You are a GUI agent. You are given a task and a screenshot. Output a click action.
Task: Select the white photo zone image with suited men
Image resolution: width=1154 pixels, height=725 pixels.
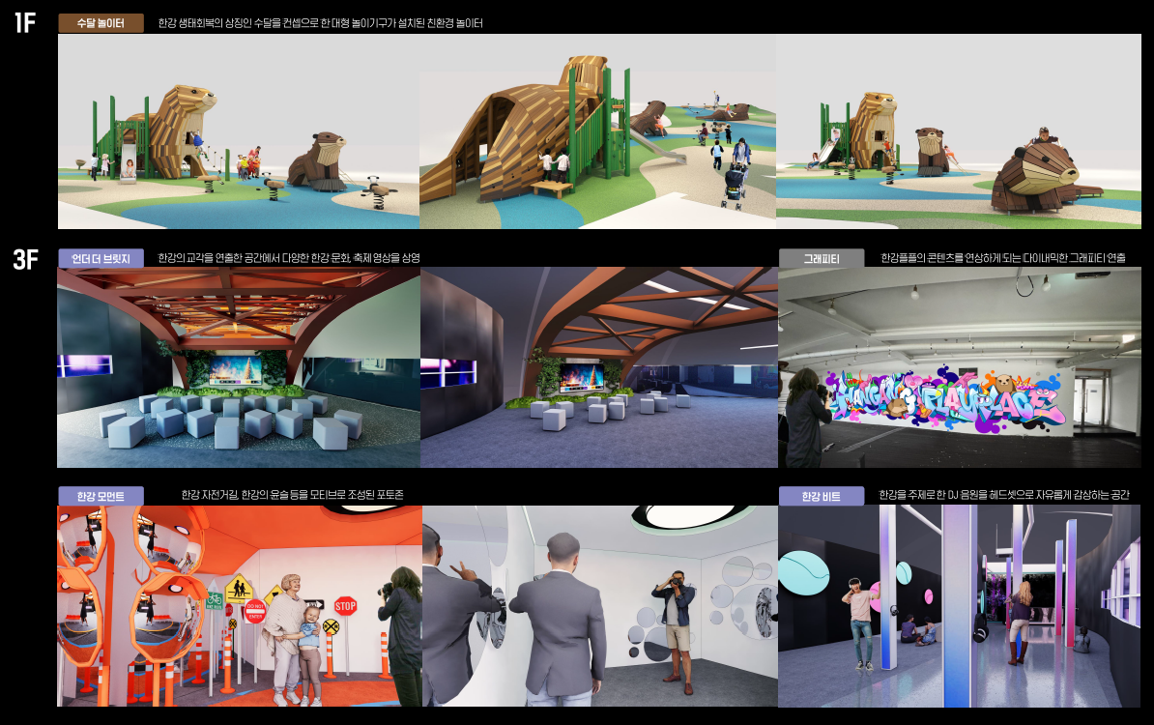[x=599, y=605]
